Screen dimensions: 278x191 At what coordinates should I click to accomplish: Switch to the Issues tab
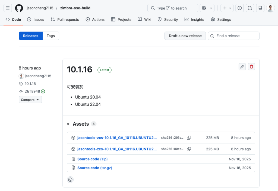[x=36, y=20]
